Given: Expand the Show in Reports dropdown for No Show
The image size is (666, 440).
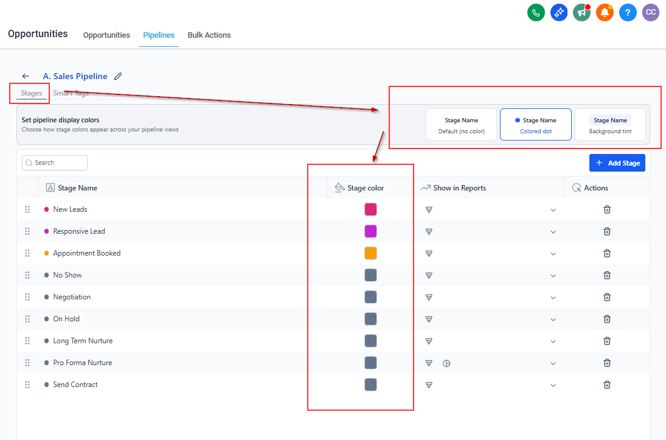Looking at the screenshot, I should click(x=553, y=276).
